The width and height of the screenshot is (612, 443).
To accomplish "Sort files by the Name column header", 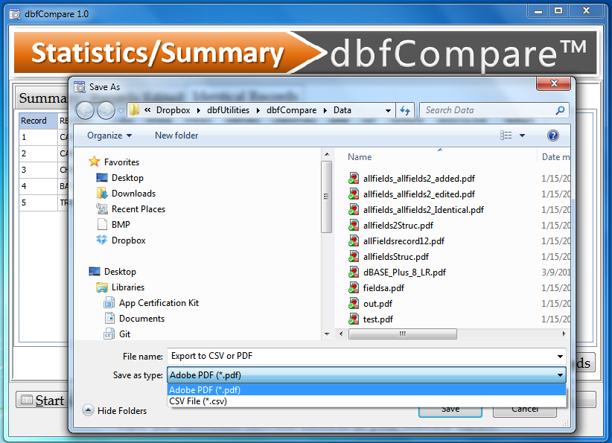I will pos(360,157).
